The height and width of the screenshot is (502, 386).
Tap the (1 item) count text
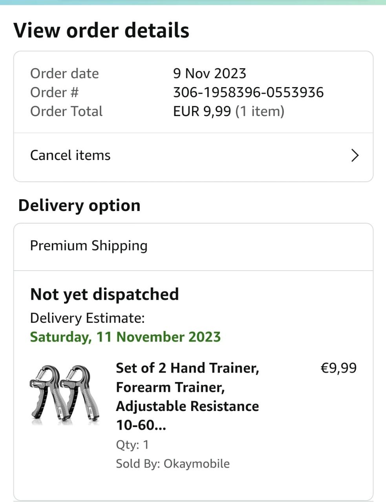[260, 111]
